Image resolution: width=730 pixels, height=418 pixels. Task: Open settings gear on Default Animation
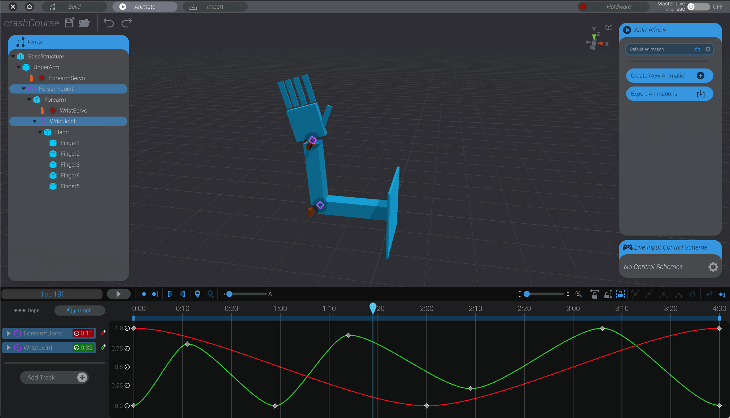(x=707, y=49)
